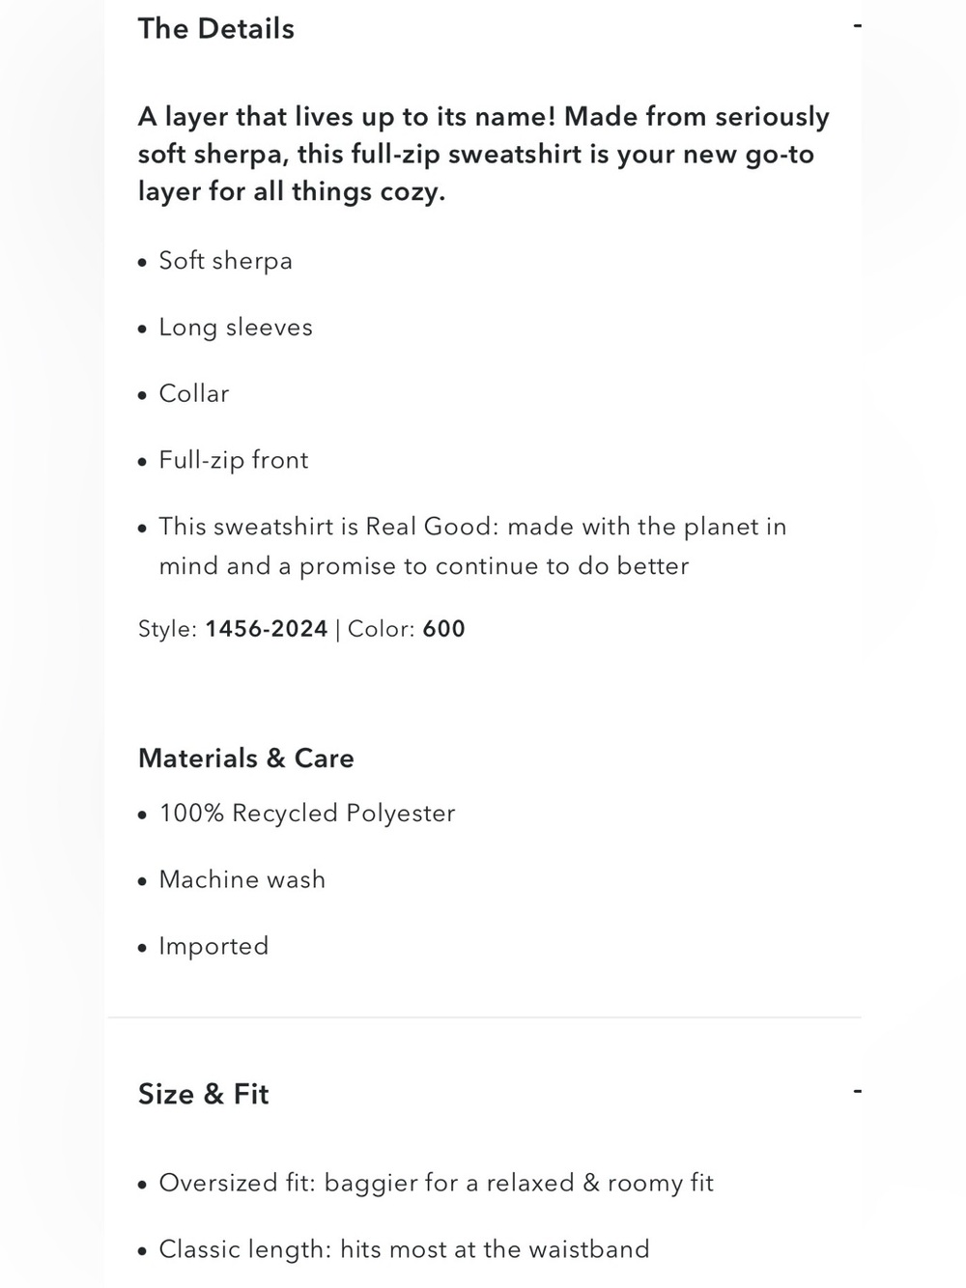The image size is (966, 1288).
Task: Select The Details section header
Action: click(216, 29)
